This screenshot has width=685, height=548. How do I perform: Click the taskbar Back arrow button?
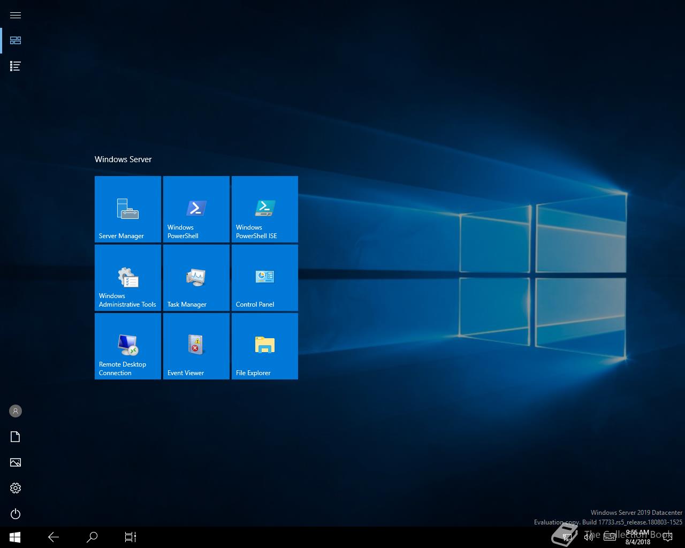(54, 537)
